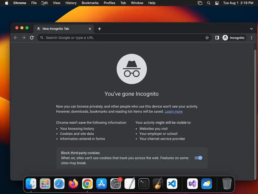The width and height of the screenshot is (258, 194).
Task: Open the File menu
Action: (34, 3)
